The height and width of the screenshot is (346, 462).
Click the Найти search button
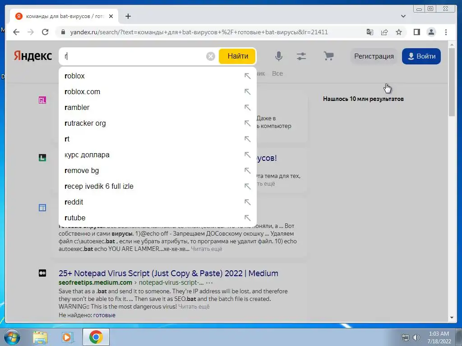click(237, 56)
